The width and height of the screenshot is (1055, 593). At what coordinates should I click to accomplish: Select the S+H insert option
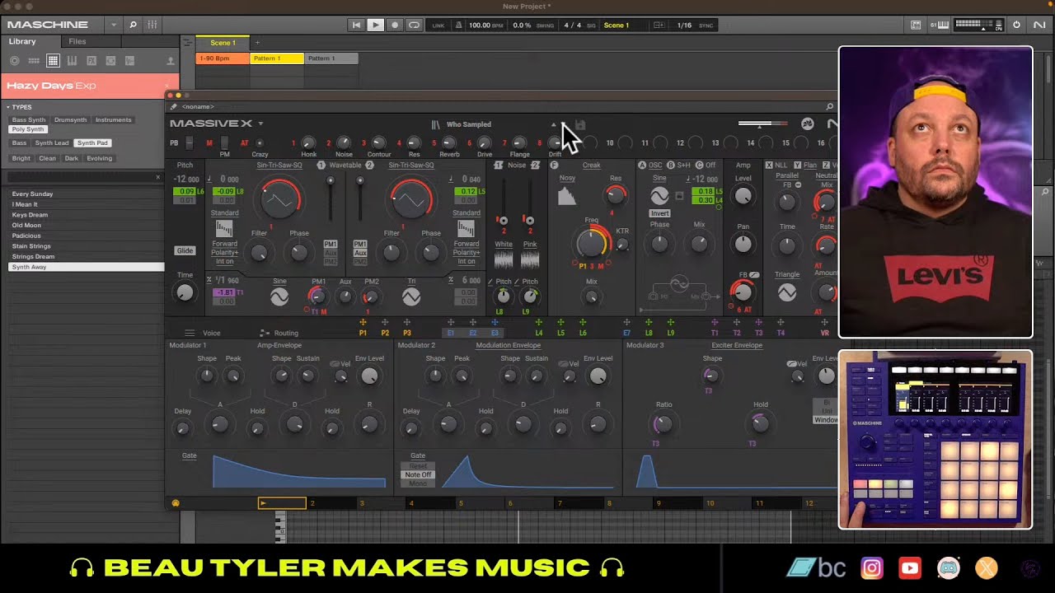click(684, 165)
